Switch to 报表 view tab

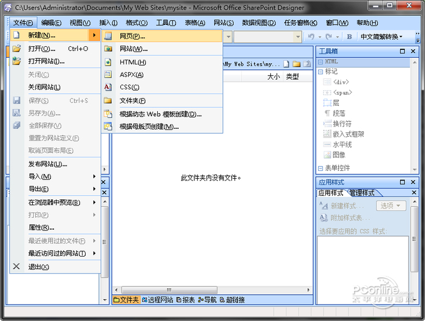click(186, 300)
